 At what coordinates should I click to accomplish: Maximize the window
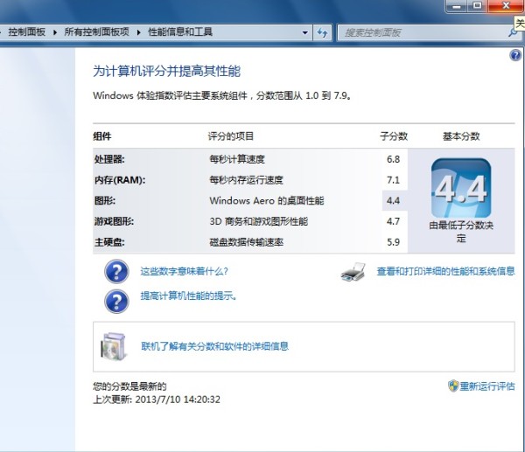click(x=477, y=6)
